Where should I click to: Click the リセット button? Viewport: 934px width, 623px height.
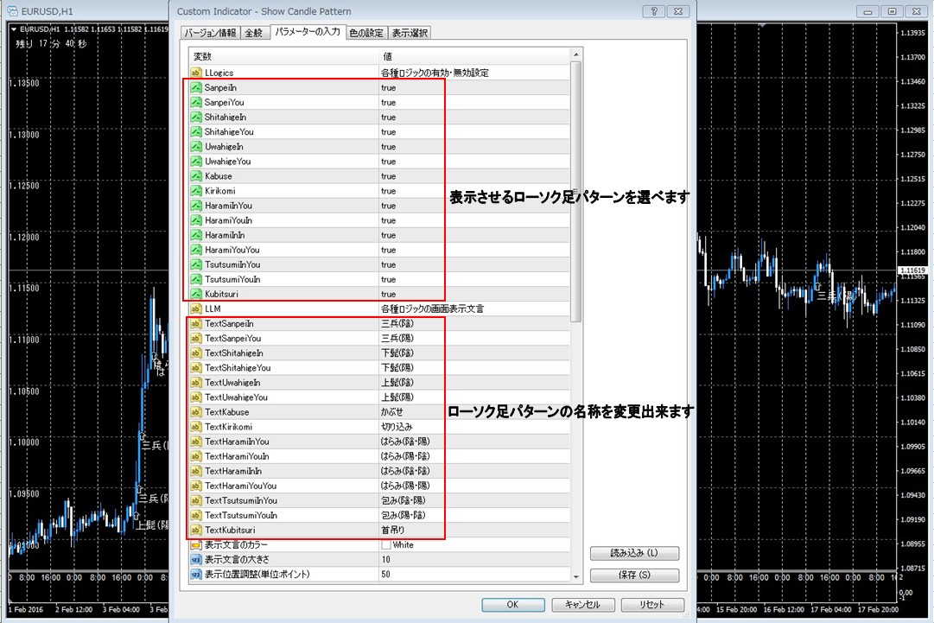pos(652,605)
